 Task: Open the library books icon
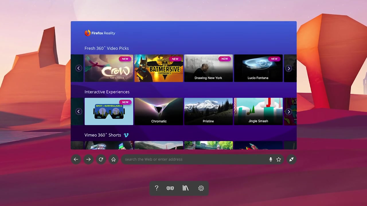[186, 188]
